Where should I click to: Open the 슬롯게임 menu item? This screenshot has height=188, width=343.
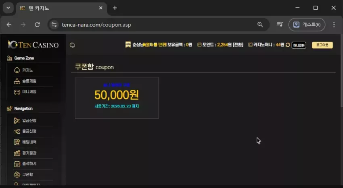29,81
